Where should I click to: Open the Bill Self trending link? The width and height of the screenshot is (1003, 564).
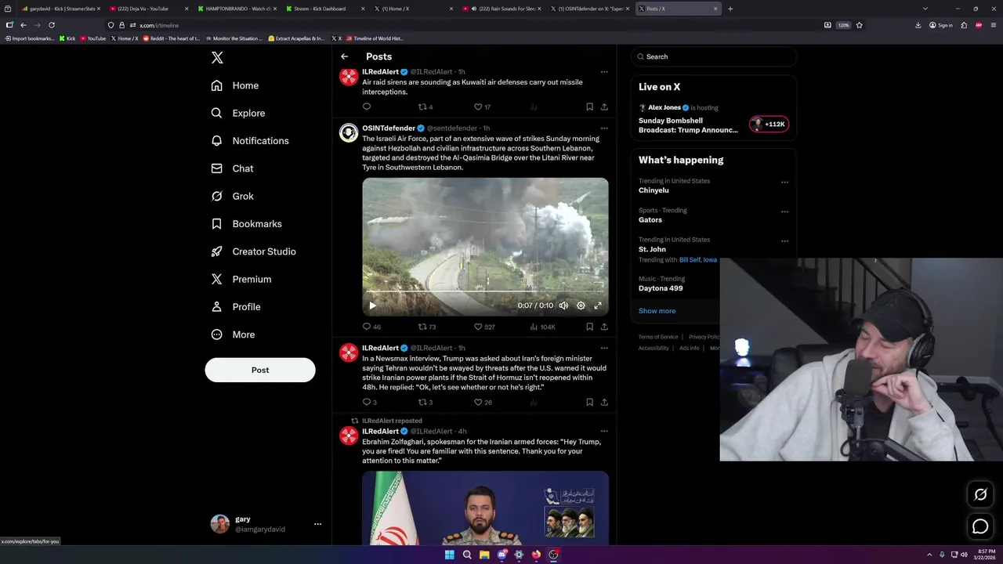[x=690, y=260]
